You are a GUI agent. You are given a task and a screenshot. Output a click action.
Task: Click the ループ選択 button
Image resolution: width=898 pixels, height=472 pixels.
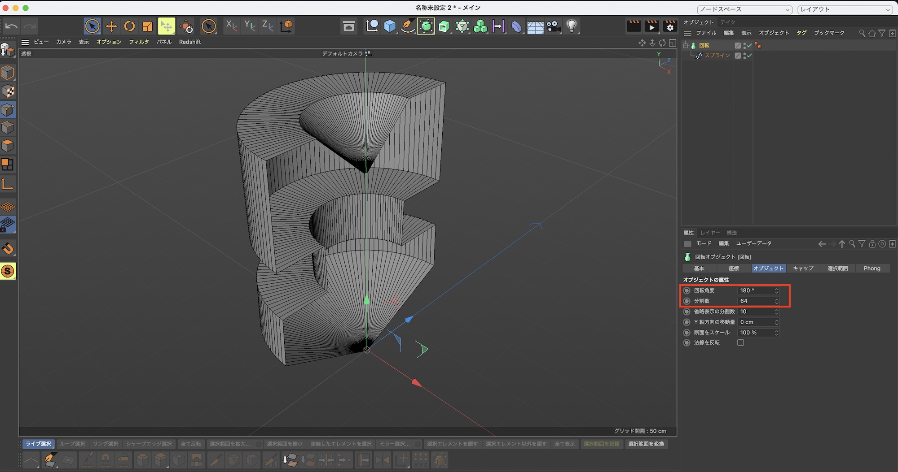click(x=72, y=444)
